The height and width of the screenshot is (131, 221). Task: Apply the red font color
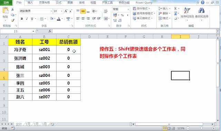(x=59, y=19)
